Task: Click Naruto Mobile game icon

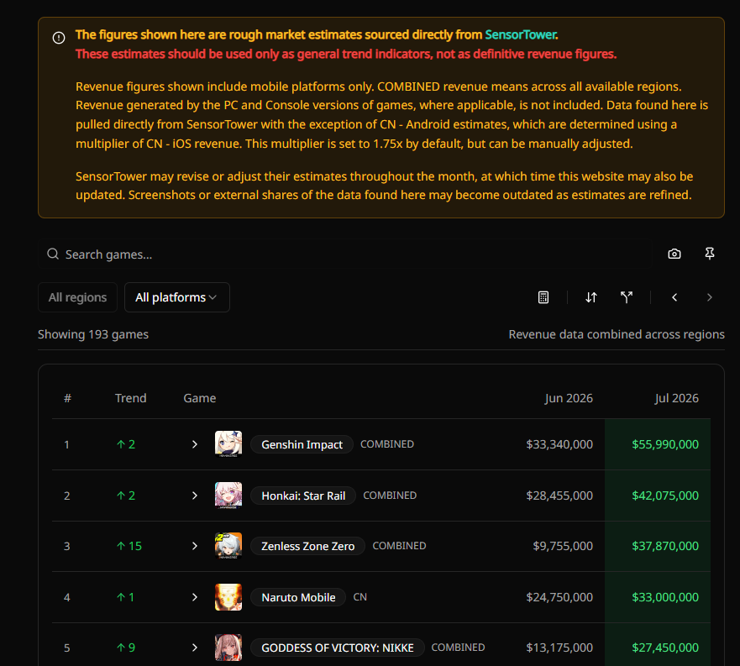Action: coord(228,597)
